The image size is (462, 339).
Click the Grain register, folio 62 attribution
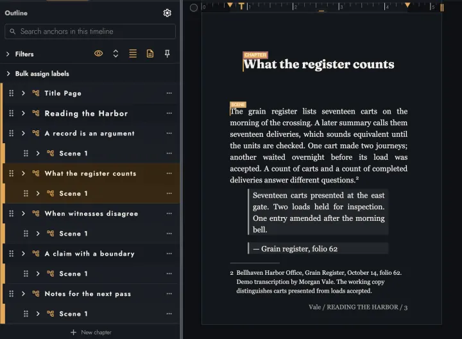pyautogui.click(x=296, y=249)
